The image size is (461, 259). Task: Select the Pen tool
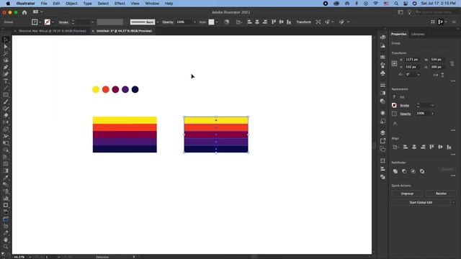pos(6,67)
